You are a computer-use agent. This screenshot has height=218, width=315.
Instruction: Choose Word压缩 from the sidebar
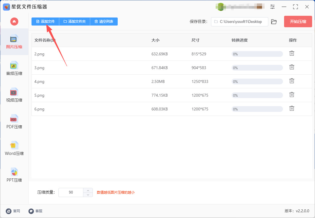pyautogui.click(x=14, y=148)
